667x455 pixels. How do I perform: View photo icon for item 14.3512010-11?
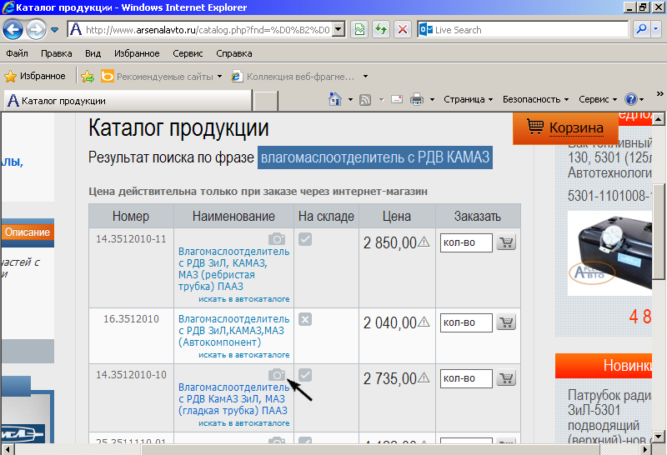click(x=277, y=238)
